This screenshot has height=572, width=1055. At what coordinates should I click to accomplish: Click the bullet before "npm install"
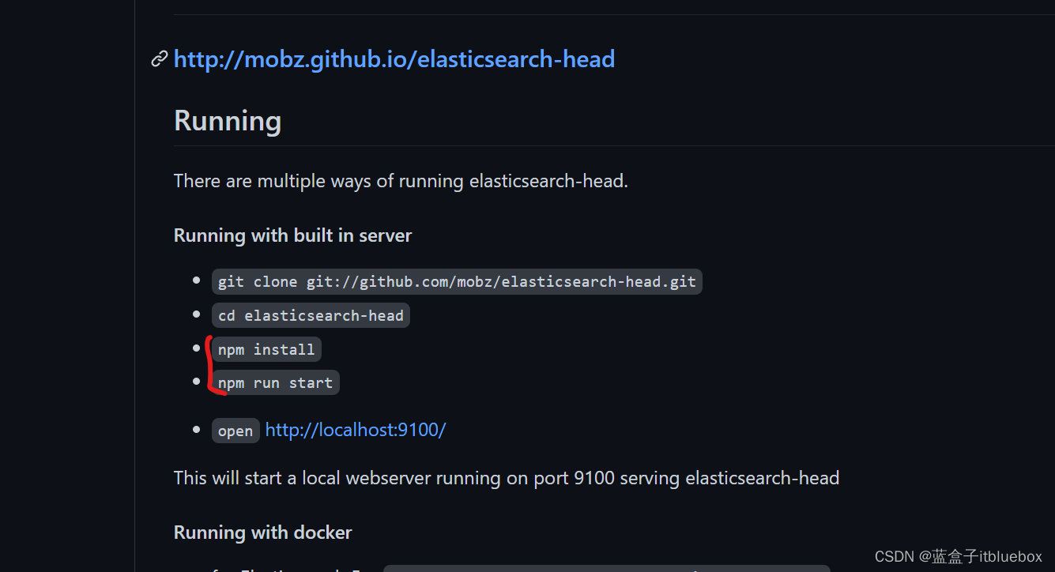click(197, 348)
